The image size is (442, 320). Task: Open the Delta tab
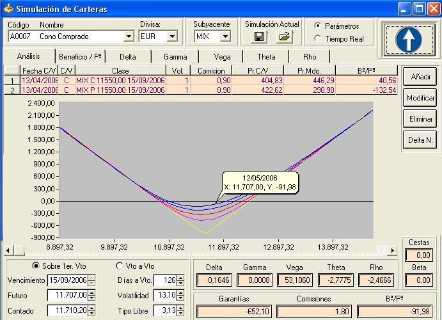pos(128,57)
